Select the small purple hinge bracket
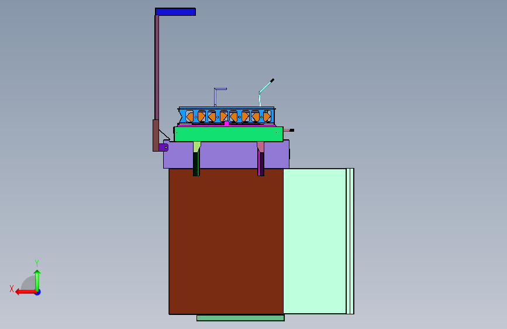The image size is (507, 329). (163, 148)
